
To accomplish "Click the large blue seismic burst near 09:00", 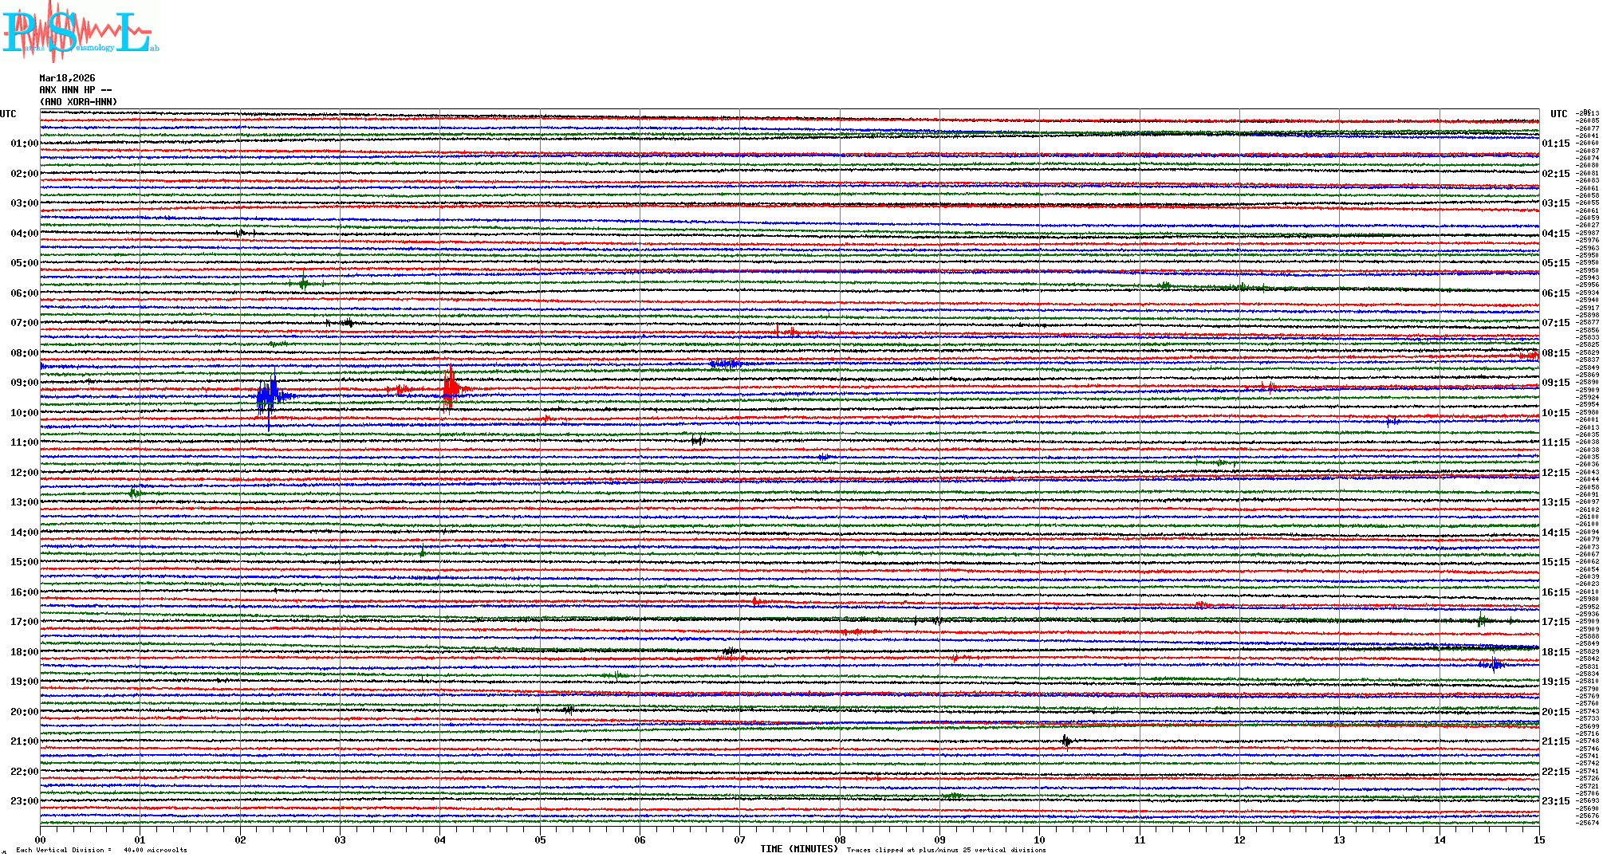I will [270, 395].
